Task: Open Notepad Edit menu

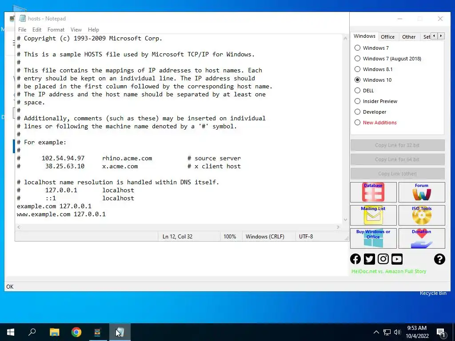Action: coord(36,30)
